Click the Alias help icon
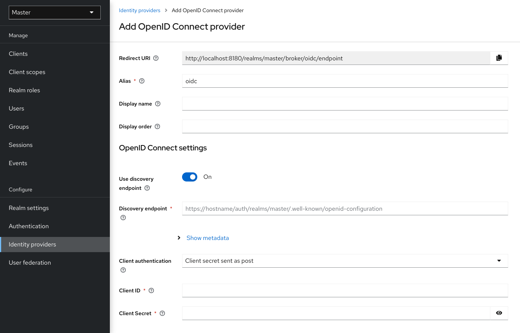This screenshot has width=520, height=333. [141, 81]
